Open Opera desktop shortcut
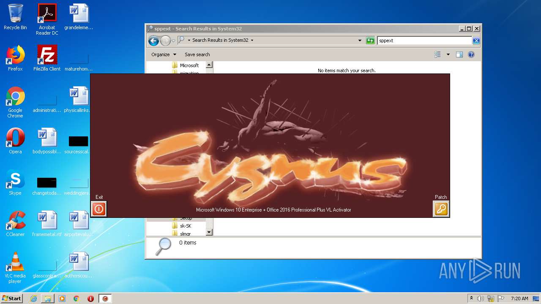Screen dimensions: 541x304 [x=15, y=141]
